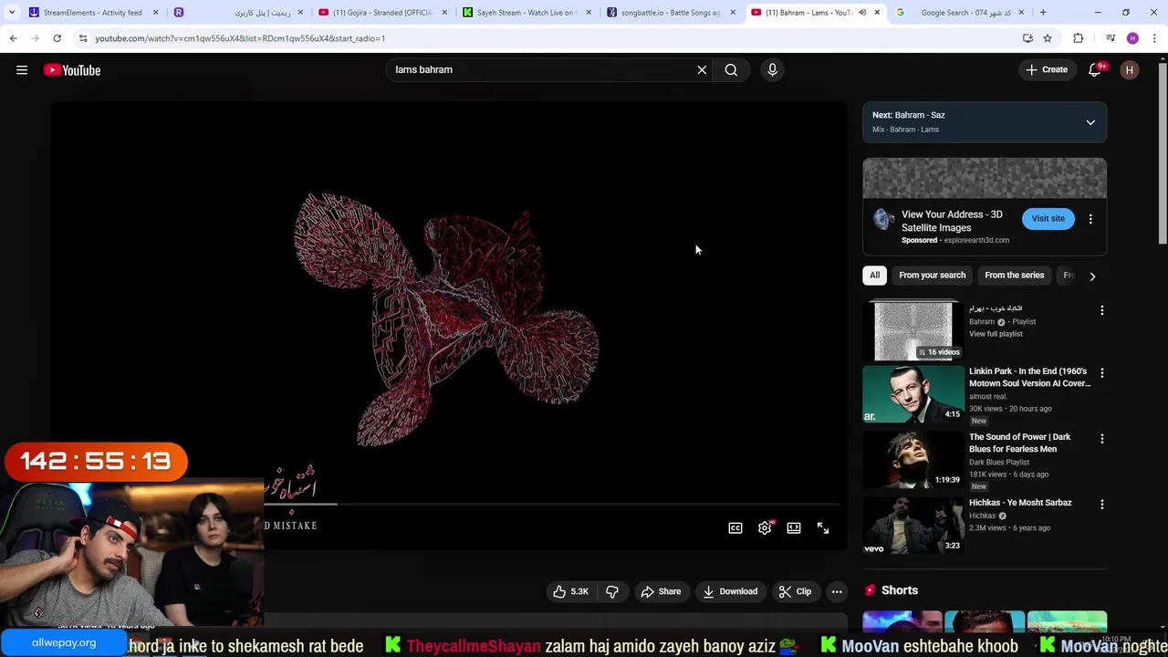Image resolution: width=1168 pixels, height=657 pixels.
Task: Switch to StreamElements Activity feed tab
Action: pos(92,13)
